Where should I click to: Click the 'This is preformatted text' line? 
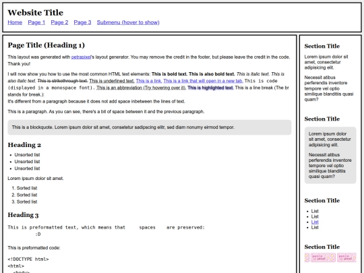click(106, 228)
